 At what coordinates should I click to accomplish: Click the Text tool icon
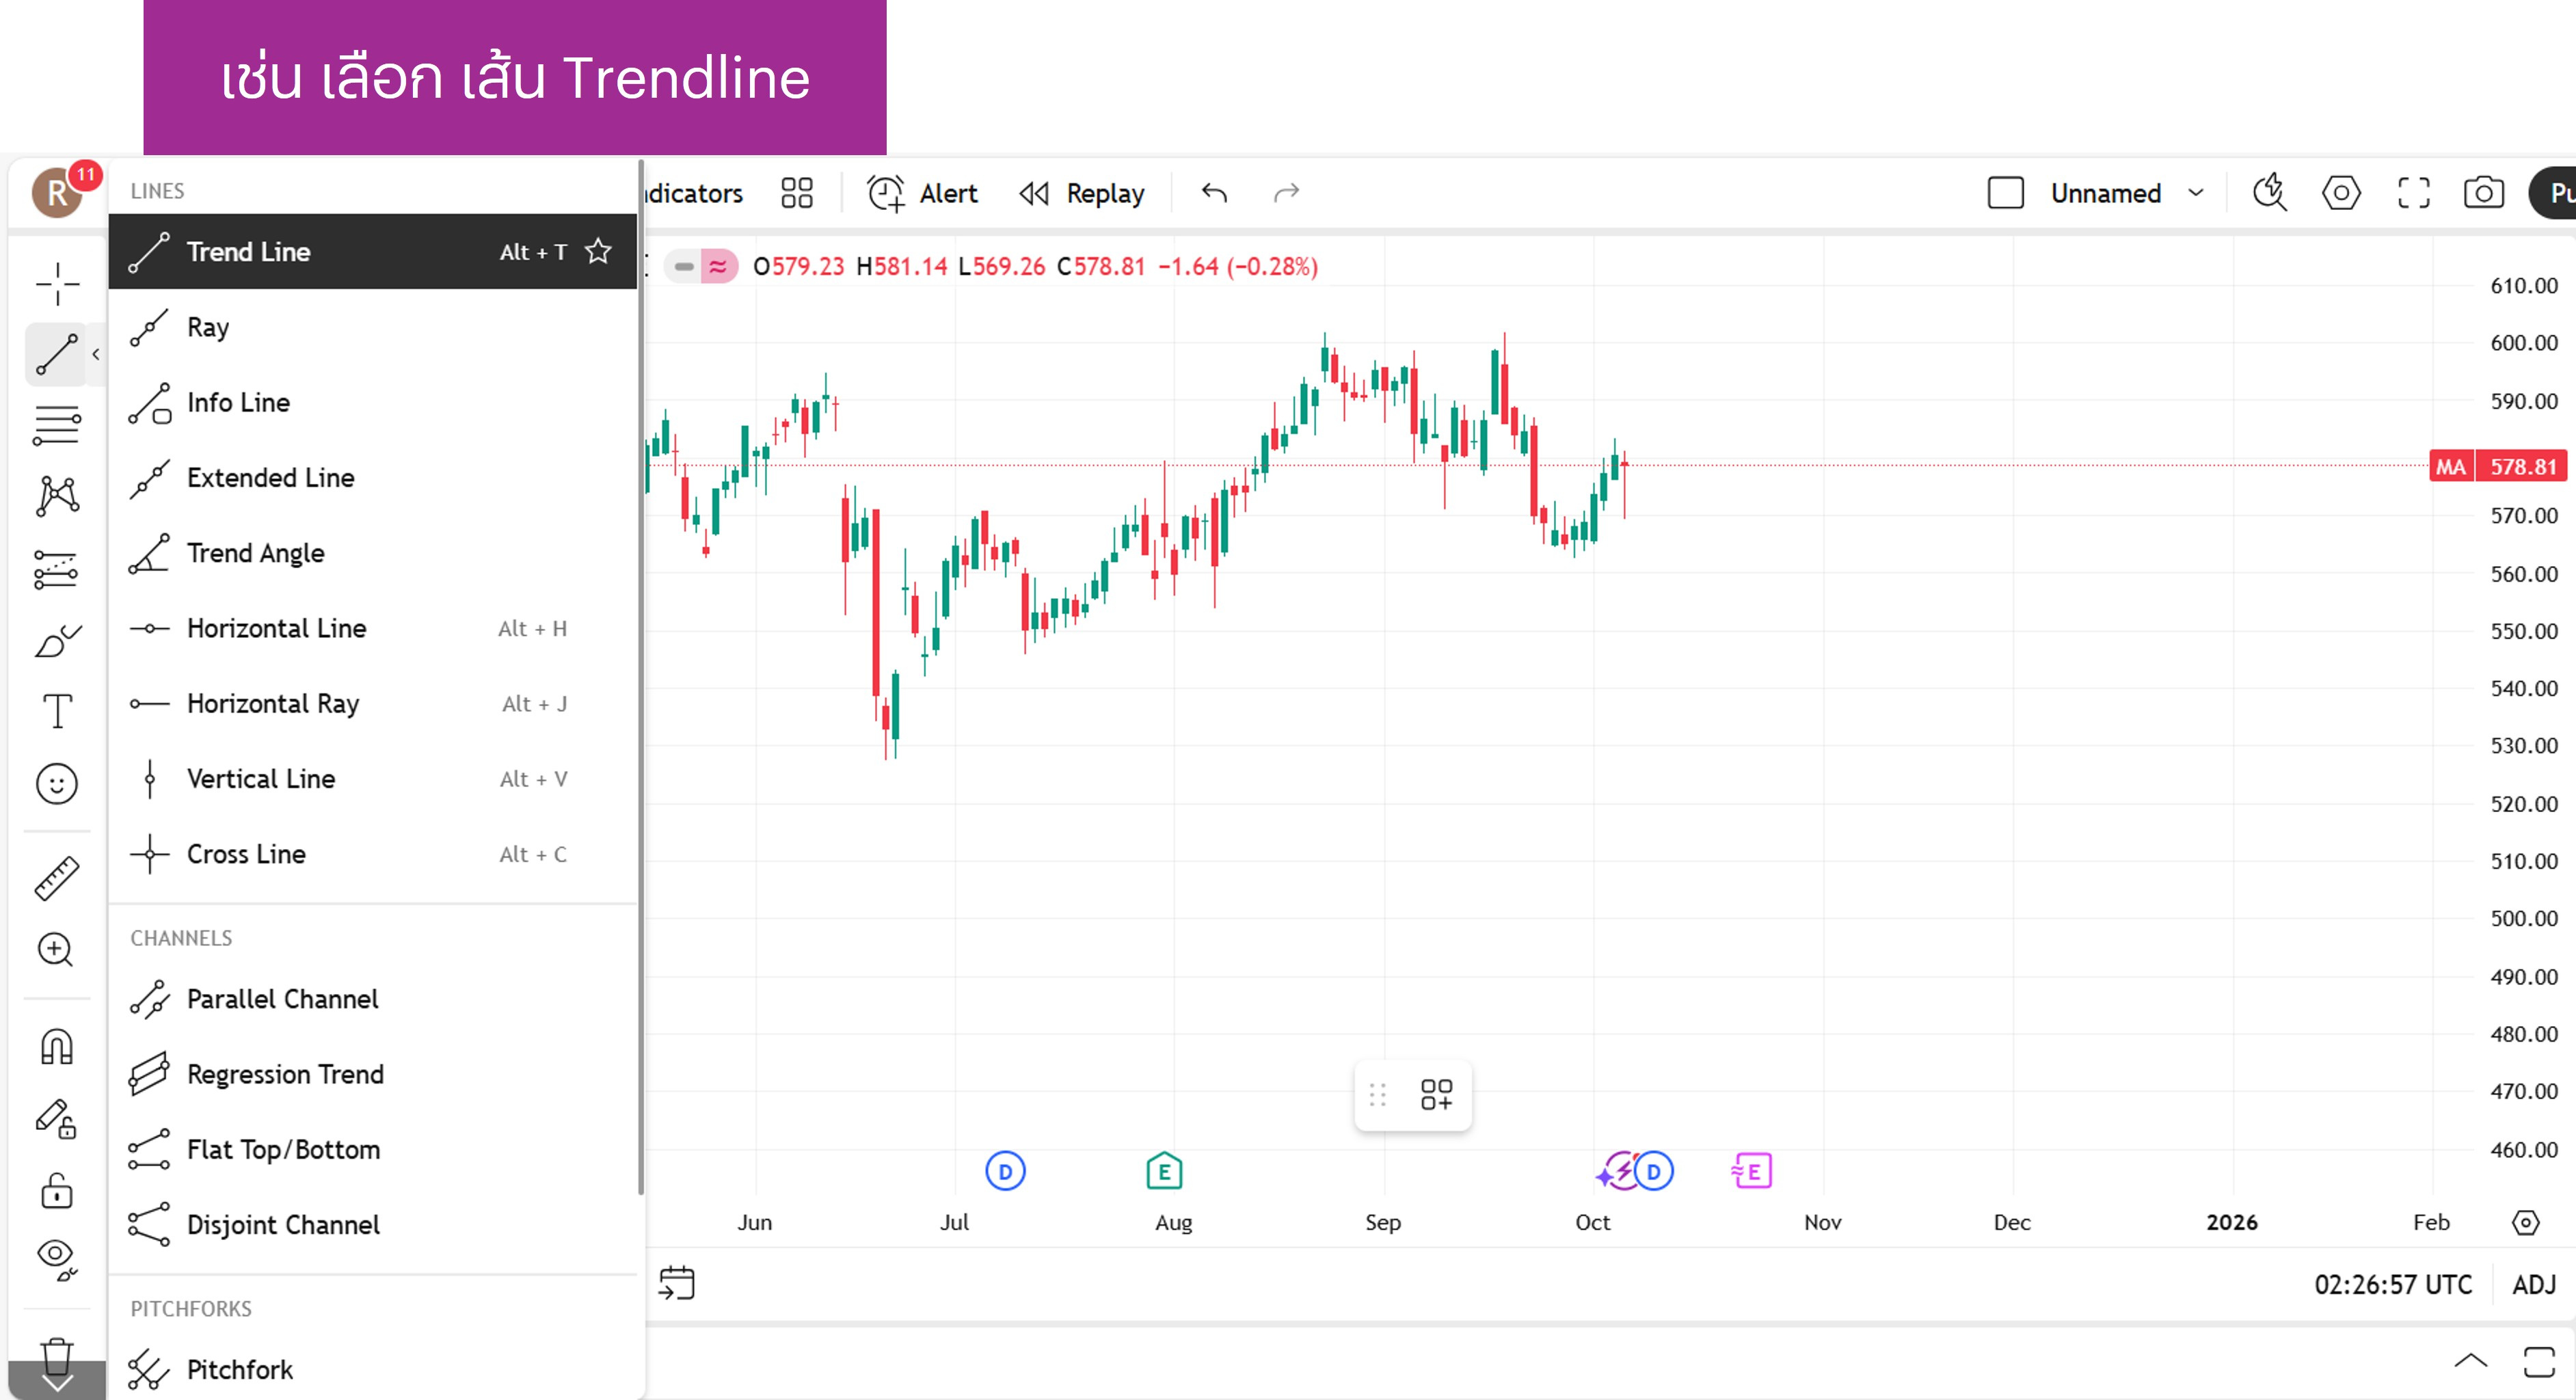[x=56, y=711]
